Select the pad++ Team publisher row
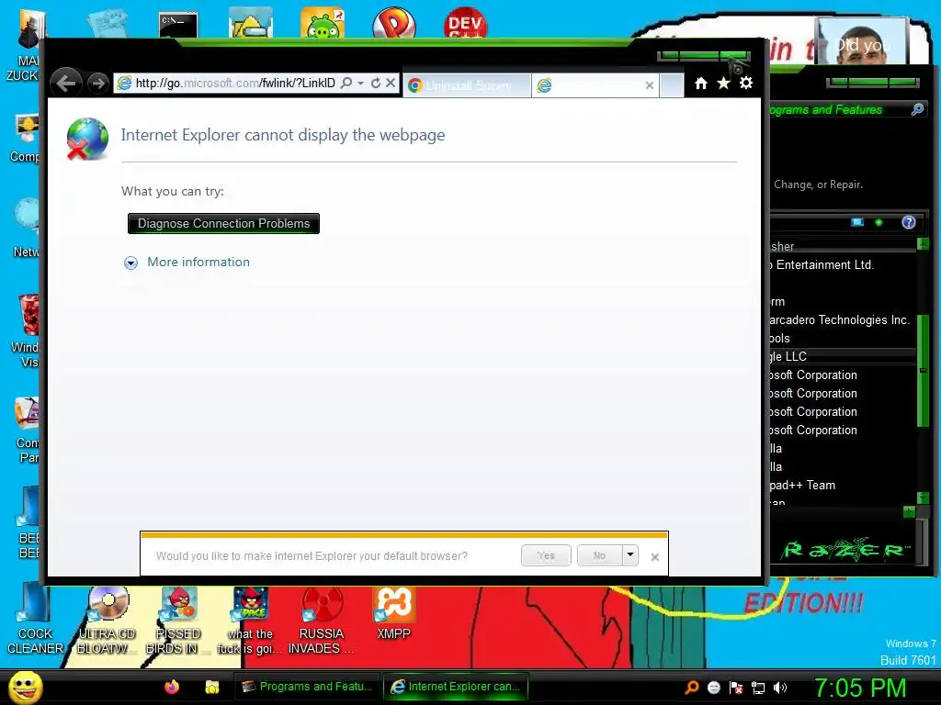The height and width of the screenshot is (705, 941). 842,485
